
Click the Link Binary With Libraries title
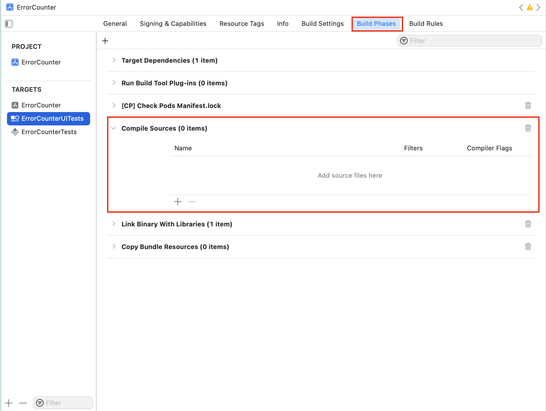(x=177, y=224)
